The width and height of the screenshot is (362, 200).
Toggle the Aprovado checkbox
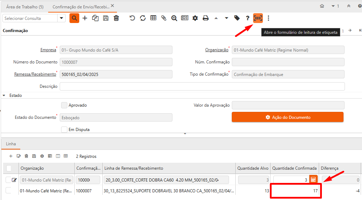(64, 105)
